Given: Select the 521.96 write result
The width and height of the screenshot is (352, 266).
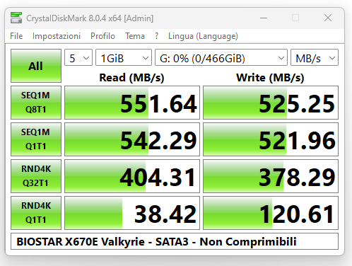Looking at the screenshot, I should (271, 139).
